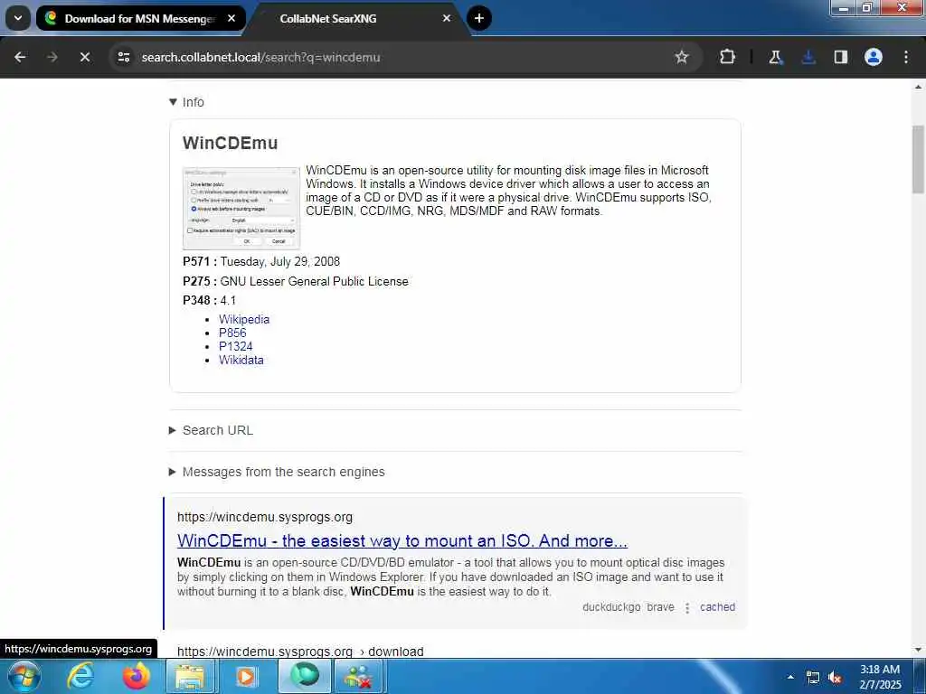926x694 pixels.
Task: Open Windows Explorer folder in taskbar
Action: click(x=191, y=676)
